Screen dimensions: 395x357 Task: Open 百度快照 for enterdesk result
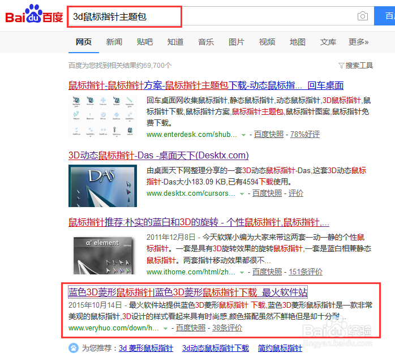coord(269,135)
